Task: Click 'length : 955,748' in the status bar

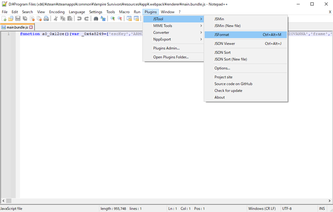Action: click(113, 209)
